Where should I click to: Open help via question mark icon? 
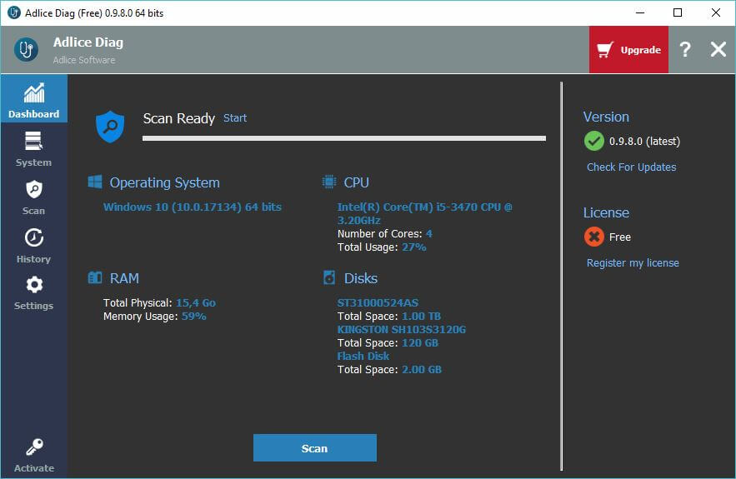(x=685, y=50)
